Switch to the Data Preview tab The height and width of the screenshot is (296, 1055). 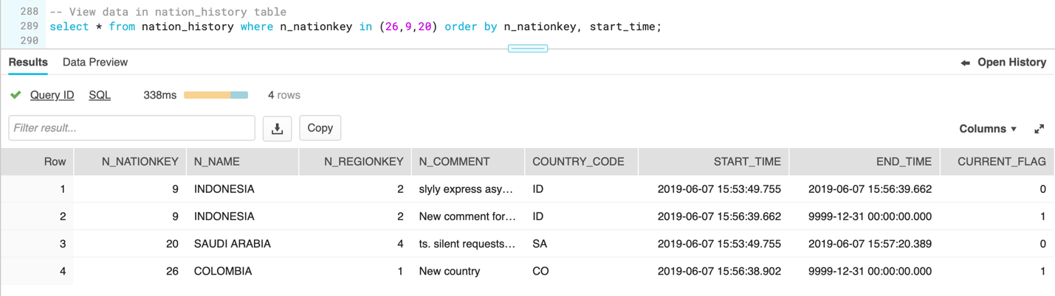coord(94,63)
